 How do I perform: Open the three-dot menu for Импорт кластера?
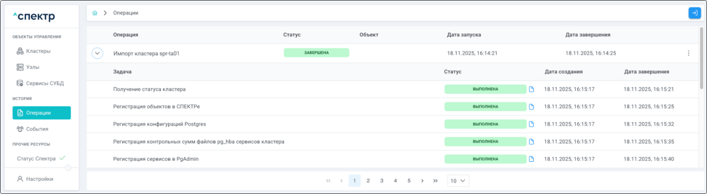(688, 53)
